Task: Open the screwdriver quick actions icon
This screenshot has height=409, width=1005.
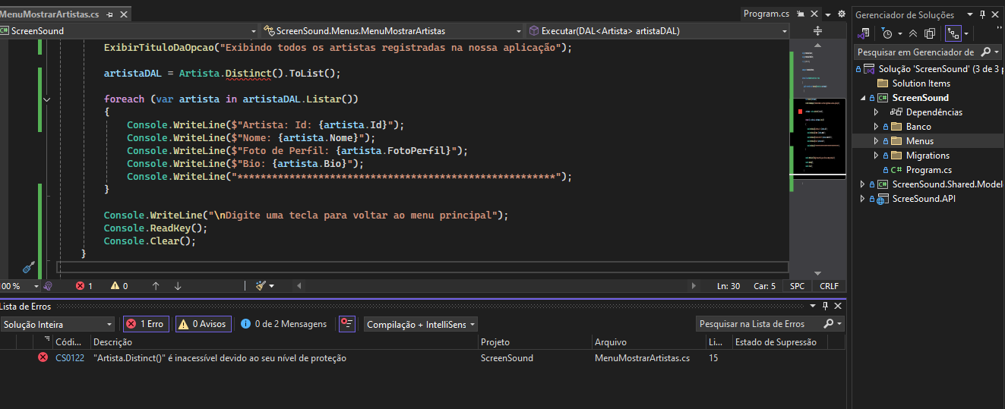Action: 29,267
